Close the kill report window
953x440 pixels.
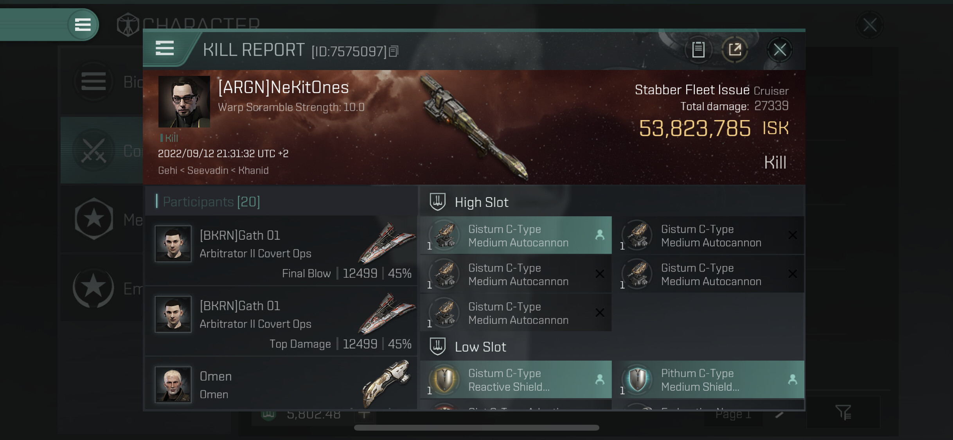click(x=779, y=50)
